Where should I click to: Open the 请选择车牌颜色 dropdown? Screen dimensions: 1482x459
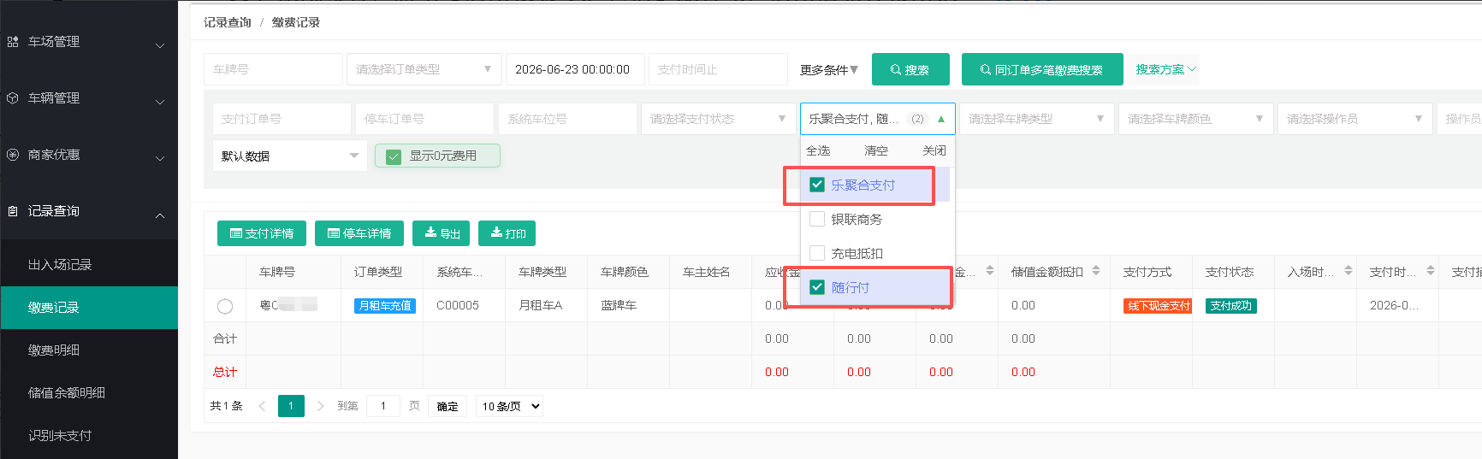(x=1196, y=119)
